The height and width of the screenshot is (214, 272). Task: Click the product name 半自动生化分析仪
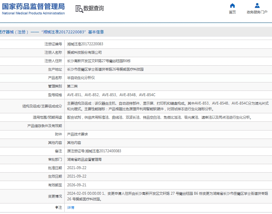point(81,78)
